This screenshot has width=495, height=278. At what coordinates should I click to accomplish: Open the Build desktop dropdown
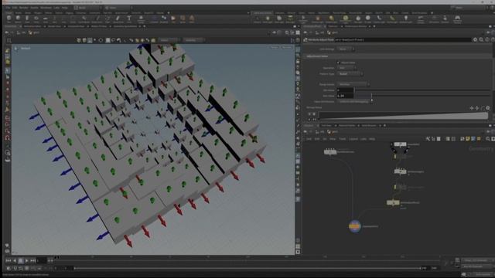(87, 8)
